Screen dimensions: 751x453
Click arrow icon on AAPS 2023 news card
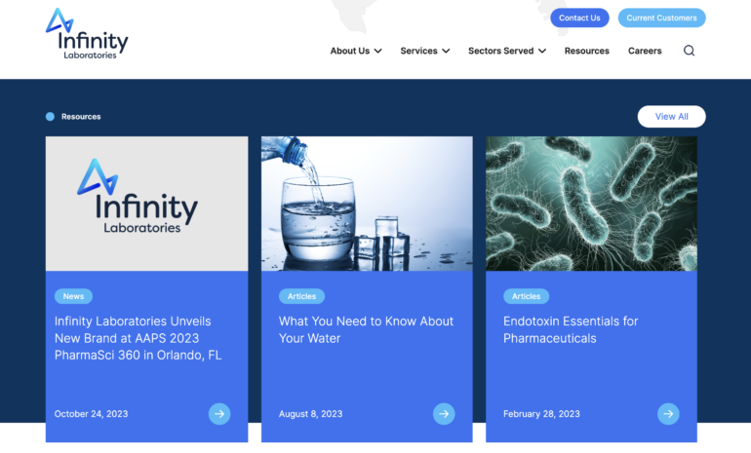(x=219, y=414)
